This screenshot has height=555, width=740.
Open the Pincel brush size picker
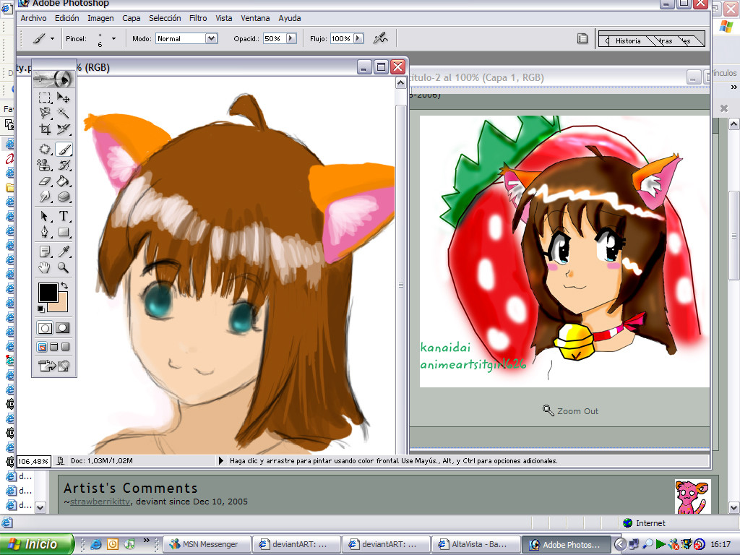(x=113, y=39)
